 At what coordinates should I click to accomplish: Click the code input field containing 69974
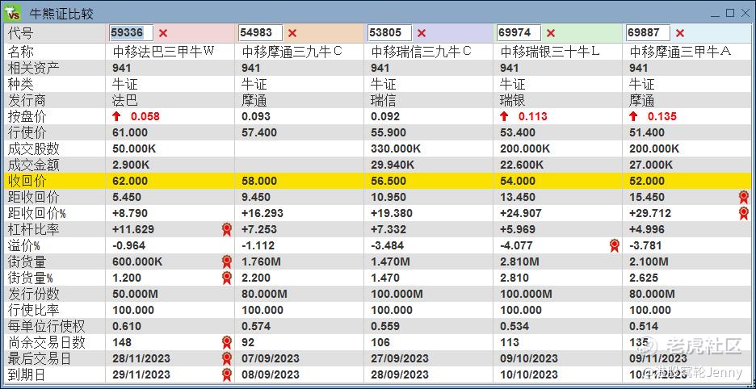click(x=519, y=33)
